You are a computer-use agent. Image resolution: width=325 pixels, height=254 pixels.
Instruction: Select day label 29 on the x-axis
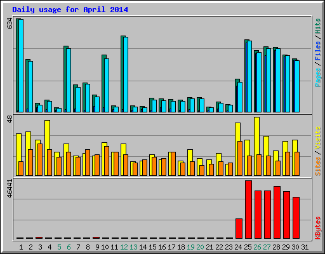(x=286, y=247)
